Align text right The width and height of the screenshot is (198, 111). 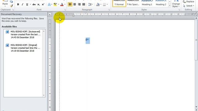tap(79, 5)
